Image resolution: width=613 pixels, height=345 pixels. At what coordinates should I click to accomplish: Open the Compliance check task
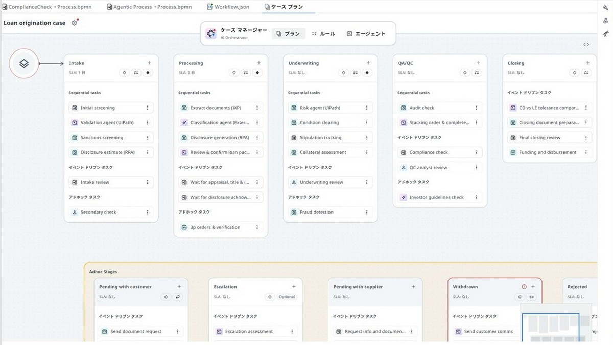(440, 152)
